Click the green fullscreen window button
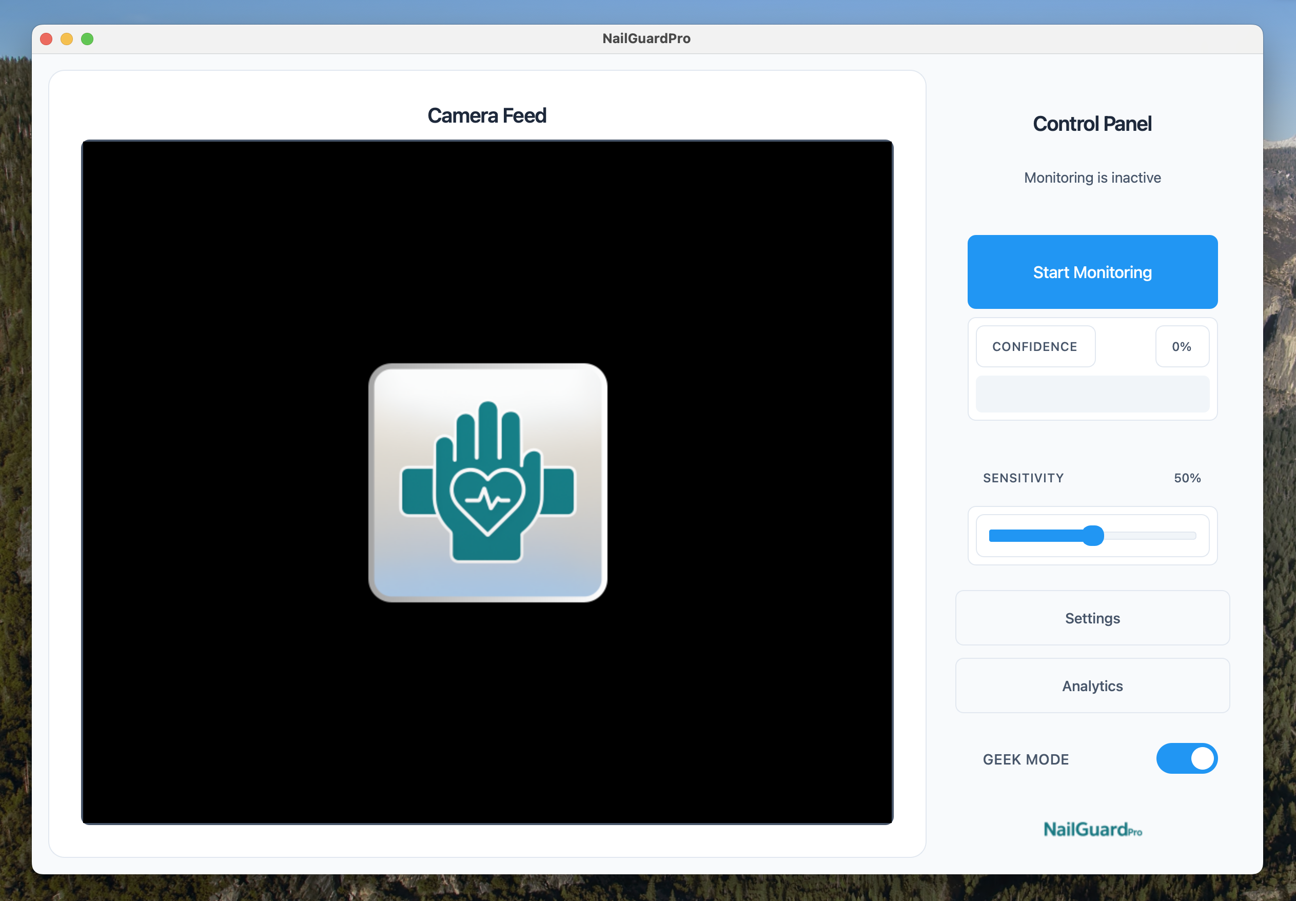The width and height of the screenshot is (1296, 901). (87, 39)
